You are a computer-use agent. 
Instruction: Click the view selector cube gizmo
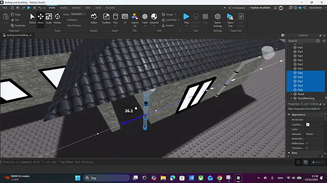coord(268,52)
